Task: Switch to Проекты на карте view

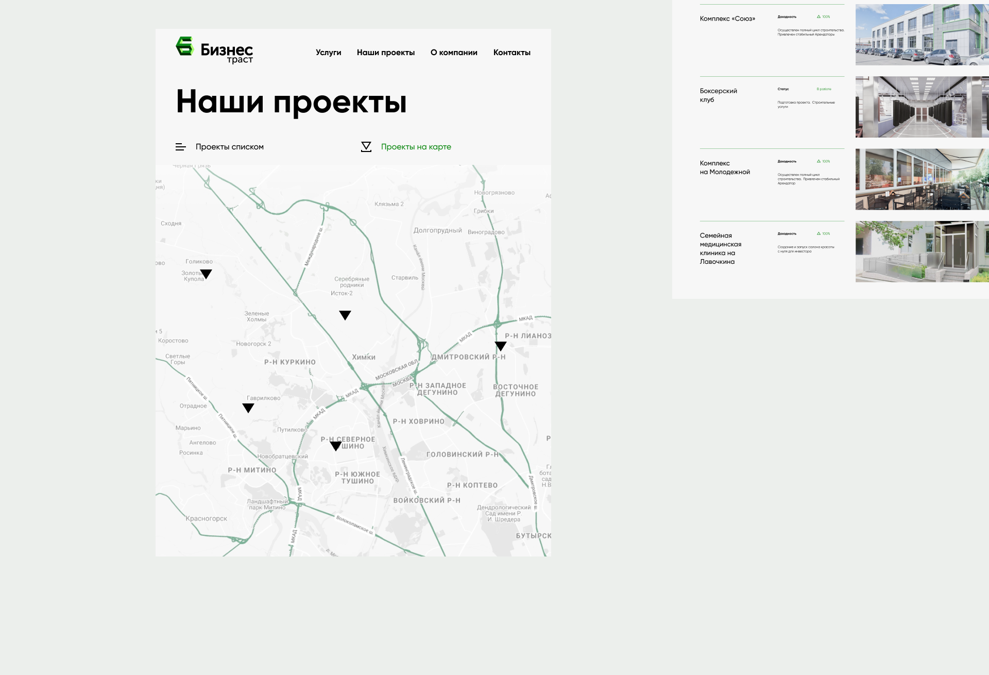Action: (416, 147)
